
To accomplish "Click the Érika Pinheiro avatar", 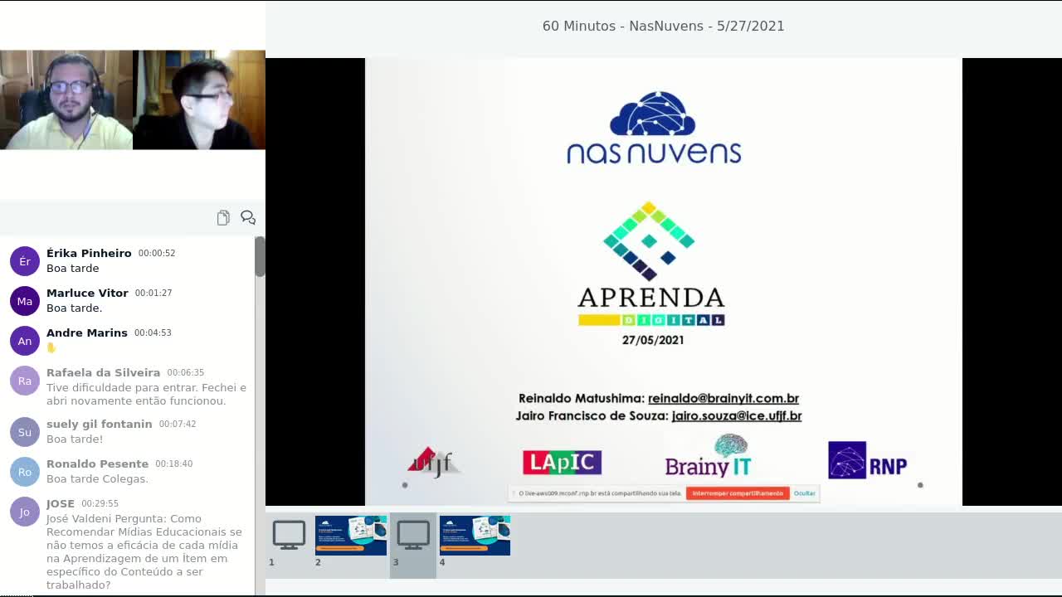I will point(25,261).
